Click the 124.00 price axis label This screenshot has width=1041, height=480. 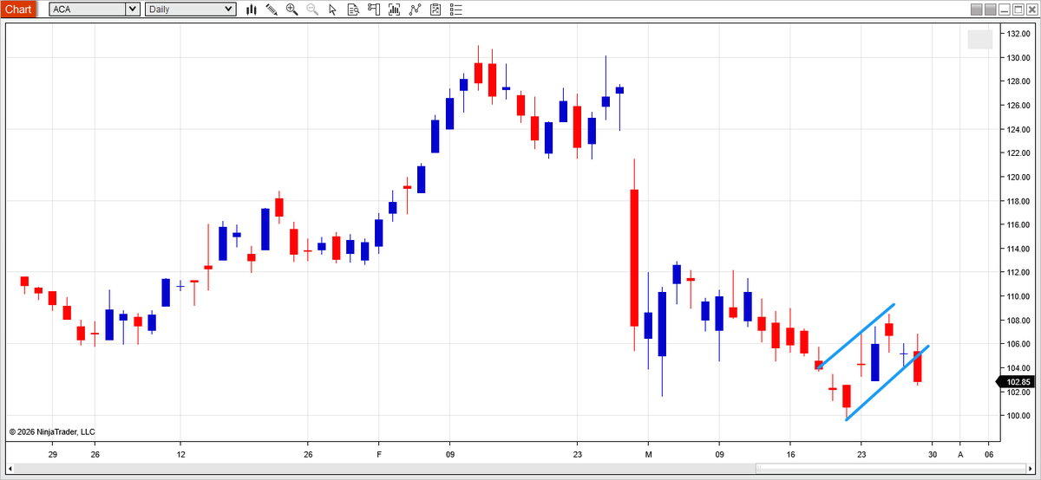click(x=1020, y=129)
